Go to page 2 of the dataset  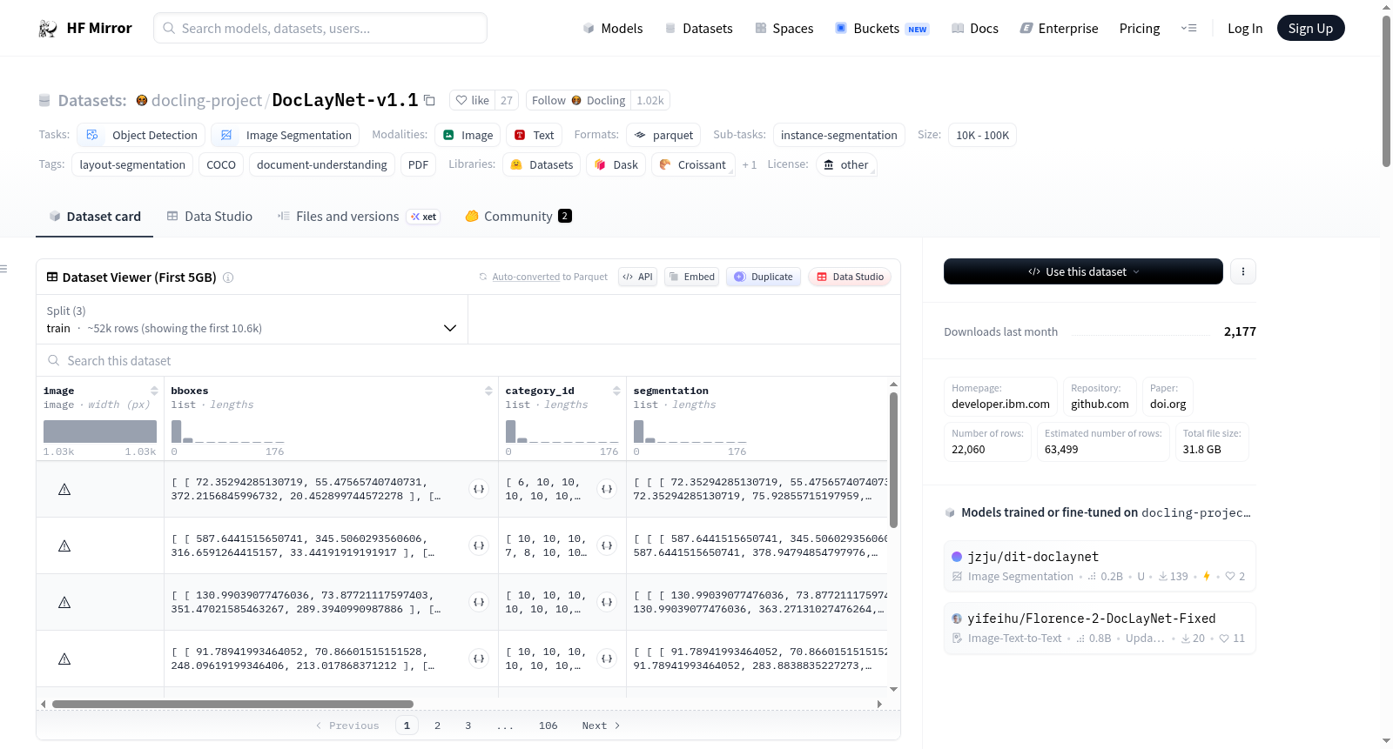point(437,726)
